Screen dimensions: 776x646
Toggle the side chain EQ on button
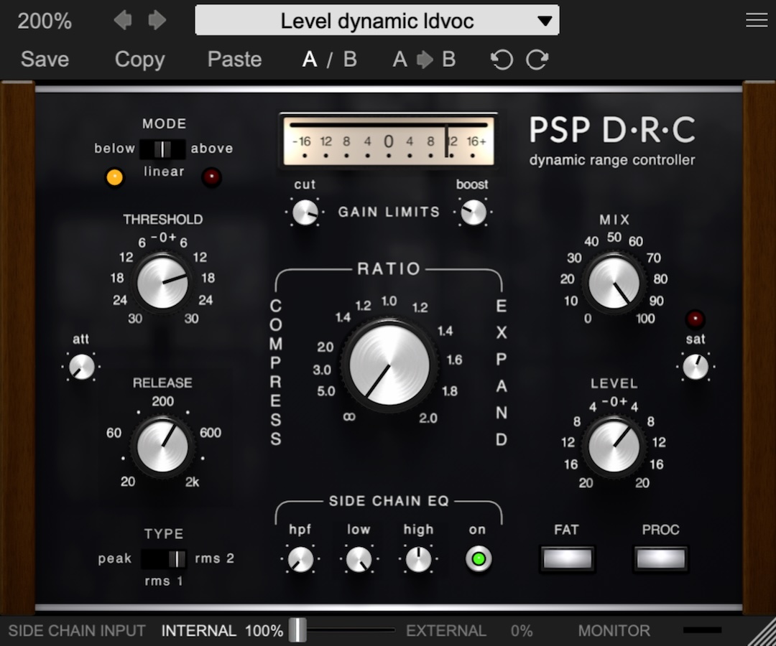tap(478, 559)
